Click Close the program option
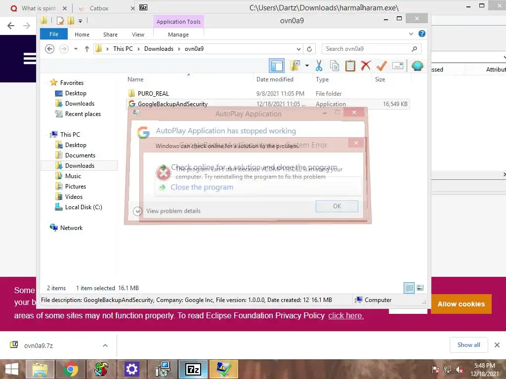This screenshot has width=506, height=379. click(202, 187)
